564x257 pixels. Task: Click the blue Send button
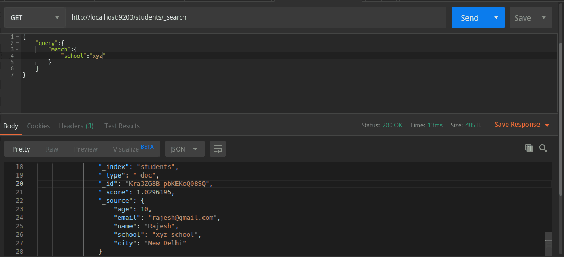click(470, 17)
